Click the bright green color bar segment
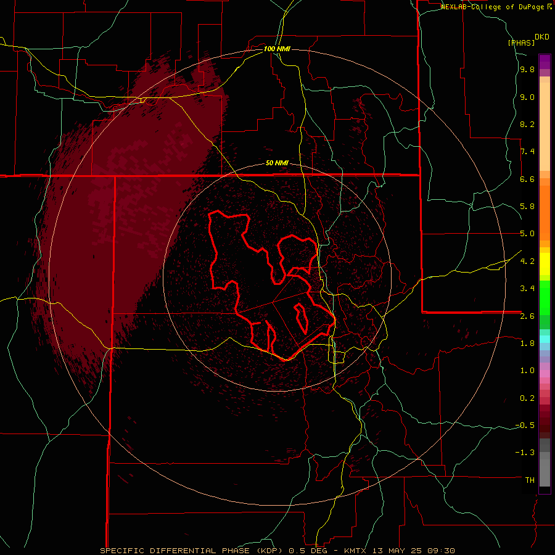Viewport: 555px width, 555px height. pyautogui.click(x=545, y=298)
